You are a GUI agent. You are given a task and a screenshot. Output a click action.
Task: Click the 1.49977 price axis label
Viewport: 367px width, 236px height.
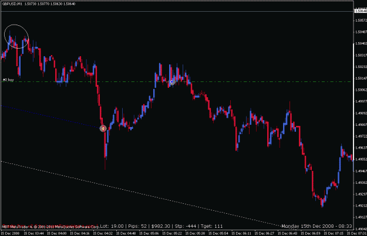(x=361, y=101)
